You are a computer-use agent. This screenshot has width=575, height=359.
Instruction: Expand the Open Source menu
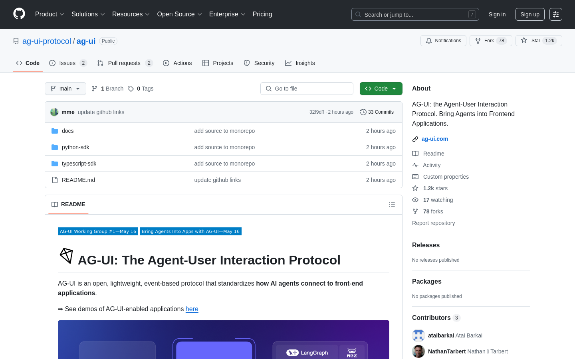[180, 14]
